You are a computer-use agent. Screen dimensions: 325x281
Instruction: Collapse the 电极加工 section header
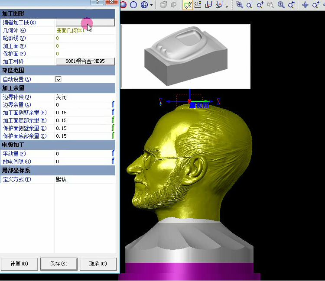[x=58, y=145]
